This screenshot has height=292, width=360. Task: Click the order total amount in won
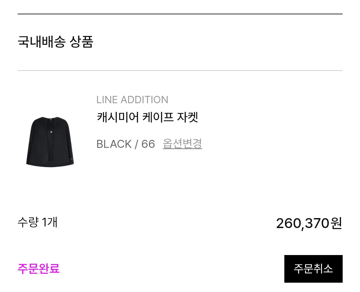point(309,223)
